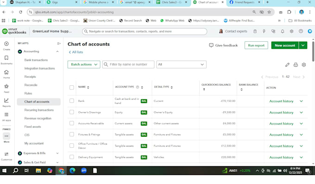
Task: Open Customize sliders icon
Action: point(6,154)
